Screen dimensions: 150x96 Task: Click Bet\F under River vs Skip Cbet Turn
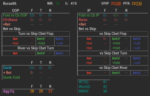tap(41, 53)
